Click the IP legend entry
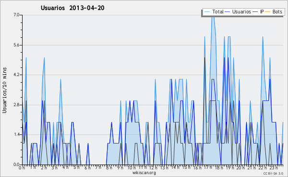This screenshot has width=288, height=177. [258, 11]
